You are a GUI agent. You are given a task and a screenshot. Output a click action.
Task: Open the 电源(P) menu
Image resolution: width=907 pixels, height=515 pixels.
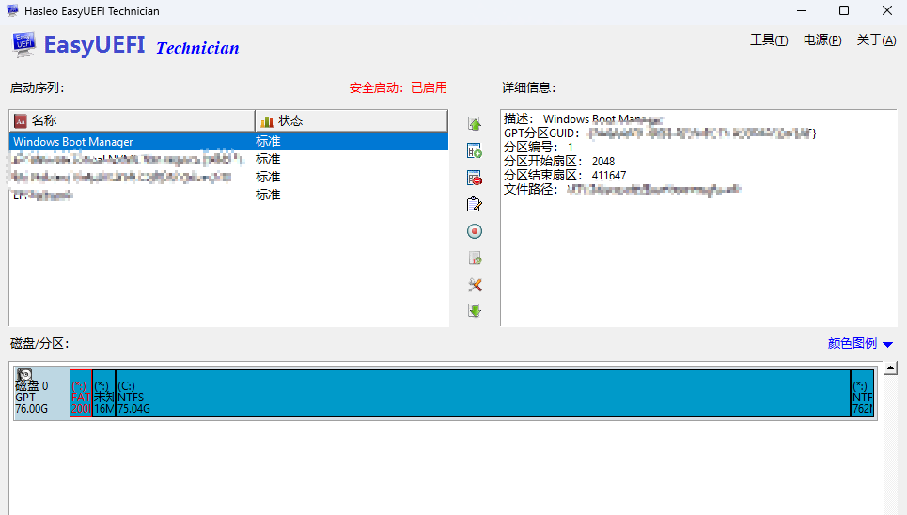pyautogui.click(x=822, y=39)
